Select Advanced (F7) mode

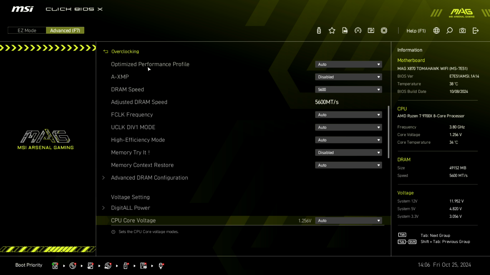pyautogui.click(x=65, y=30)
